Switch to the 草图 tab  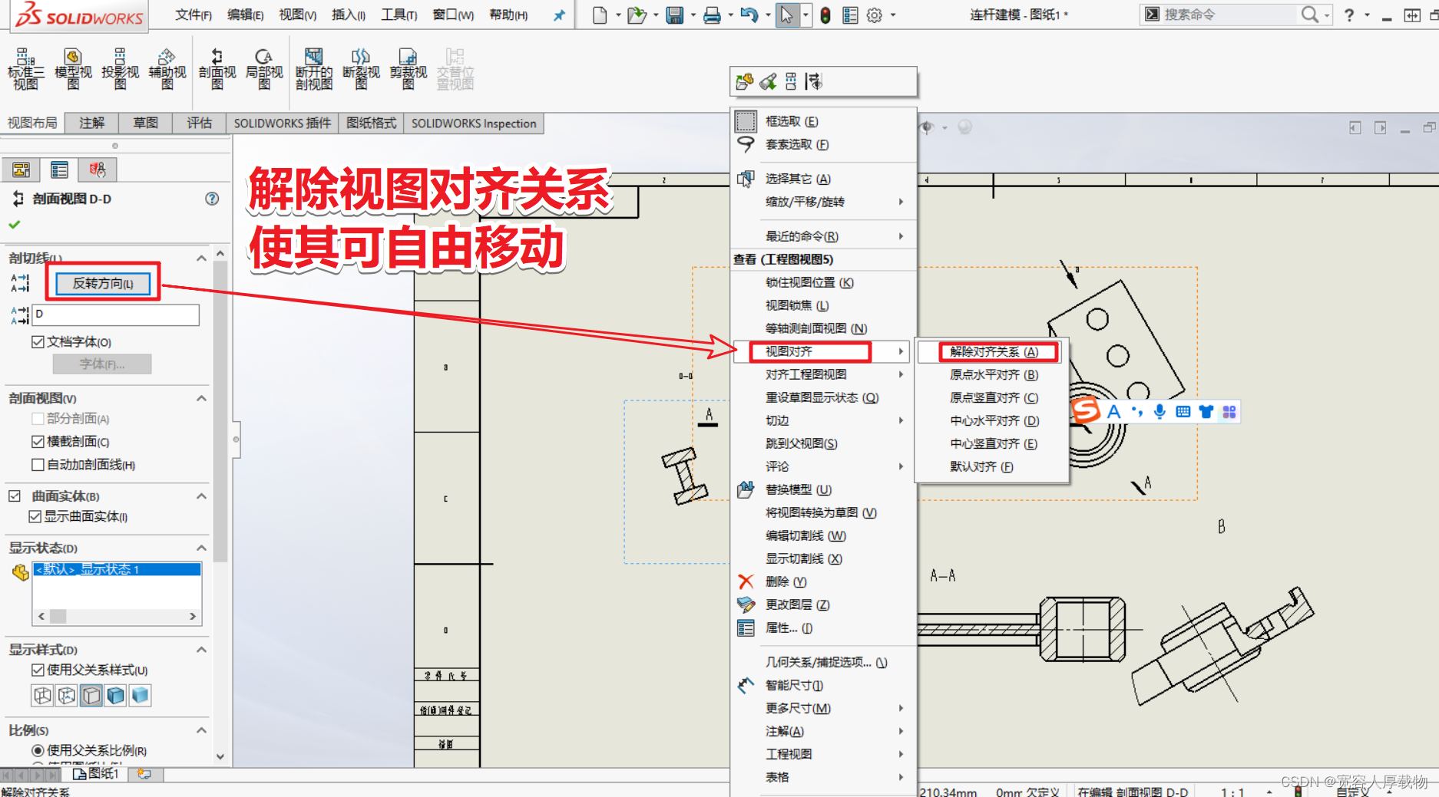(146, 123)
